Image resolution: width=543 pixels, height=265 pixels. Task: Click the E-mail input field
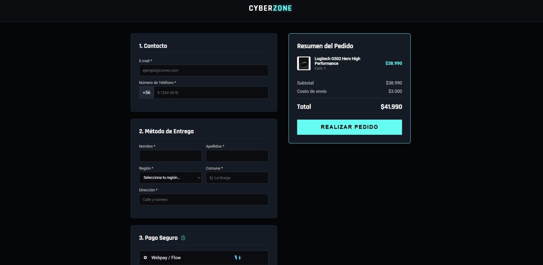[x=203, y=70]
